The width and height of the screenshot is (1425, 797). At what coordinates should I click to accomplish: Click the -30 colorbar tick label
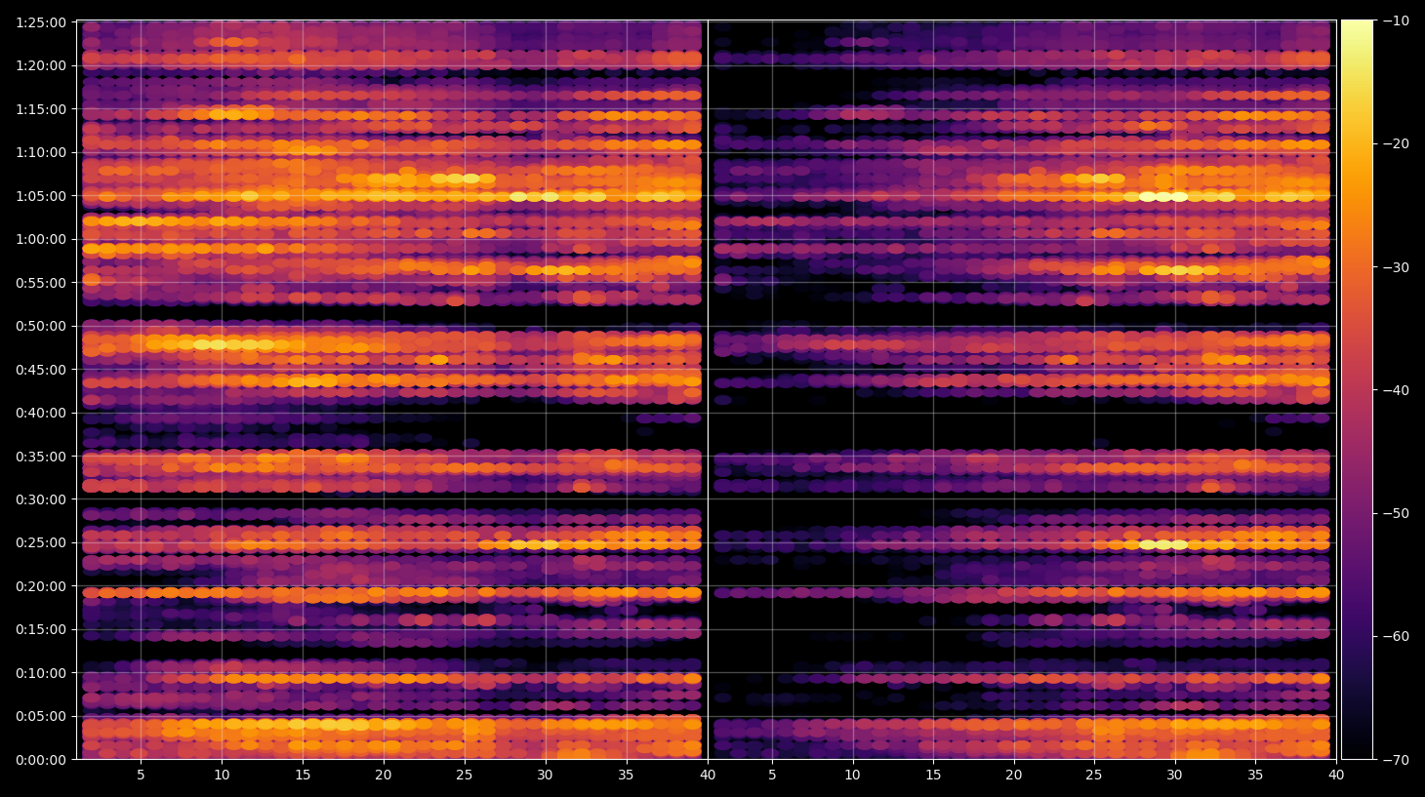[x=1396, y=267]
